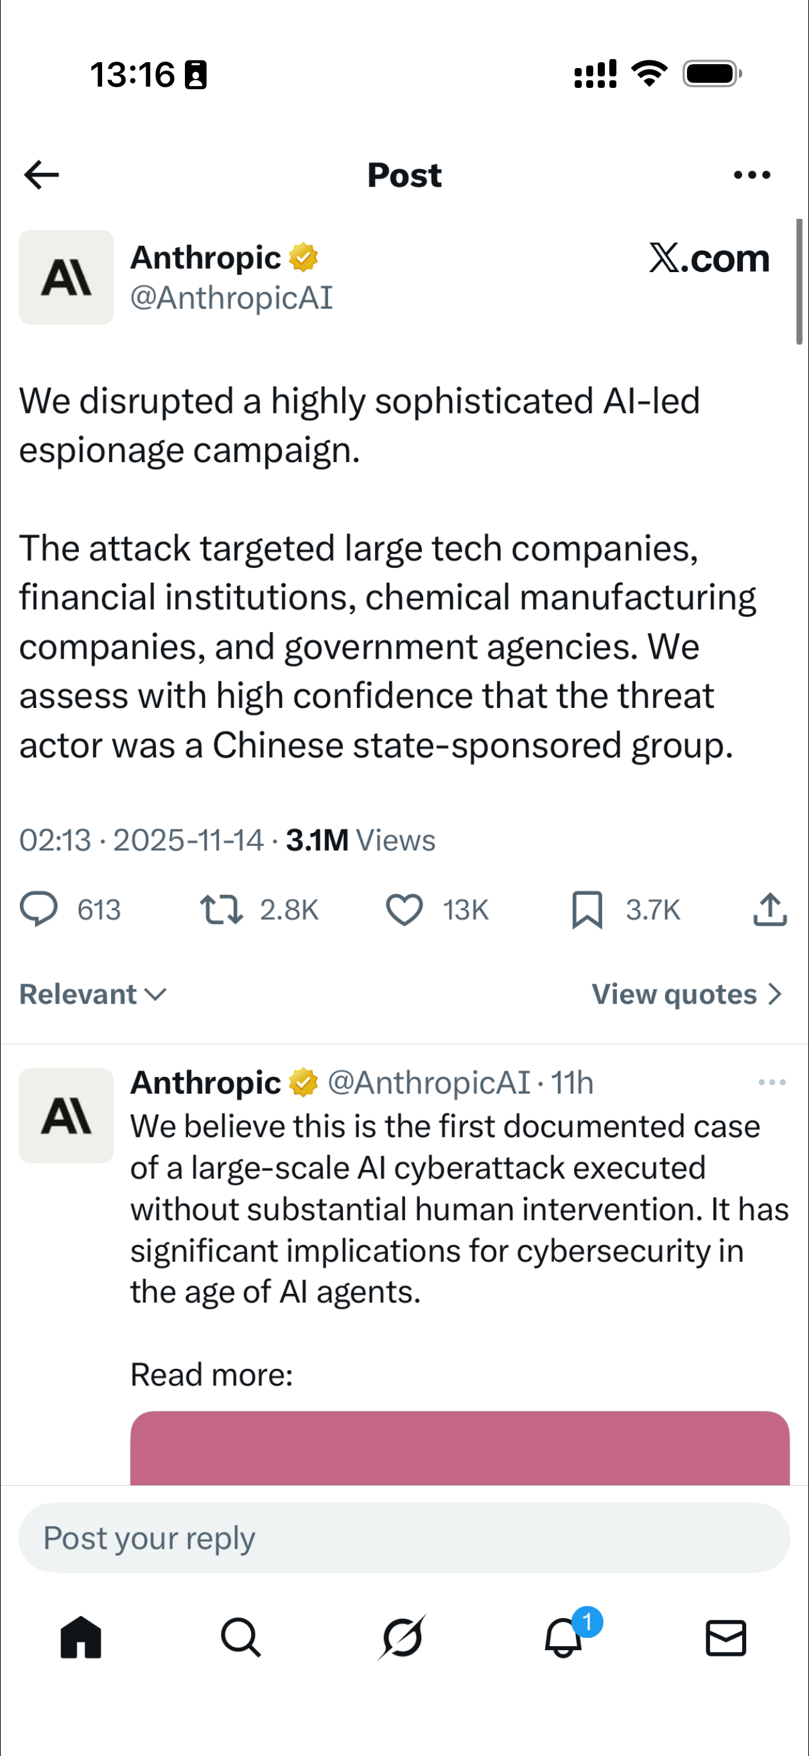The width and height of the screenshot is (809, 1756).
Task: Like the post with heart icon
Action: (405, 909)
